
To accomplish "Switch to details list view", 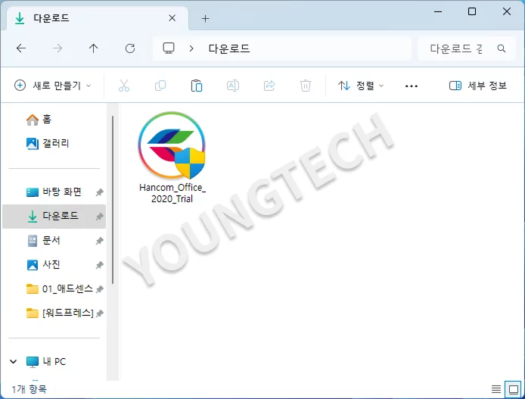I will tap(496, 389).
